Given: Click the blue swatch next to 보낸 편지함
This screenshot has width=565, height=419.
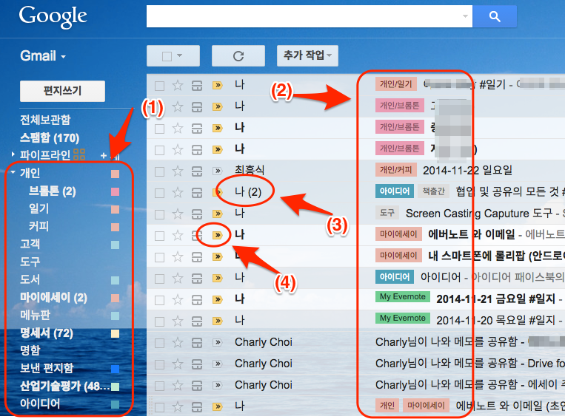Looking at the screenshot, I should pyautogui.click(x=115, y=369).
